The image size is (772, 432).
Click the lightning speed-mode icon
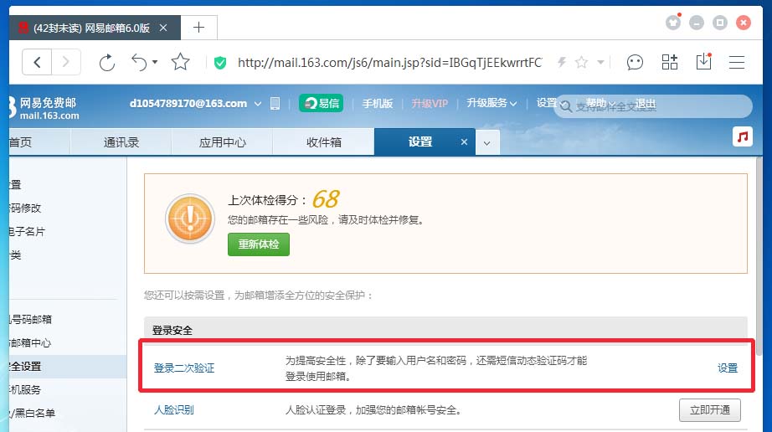(x=562, y=62)
